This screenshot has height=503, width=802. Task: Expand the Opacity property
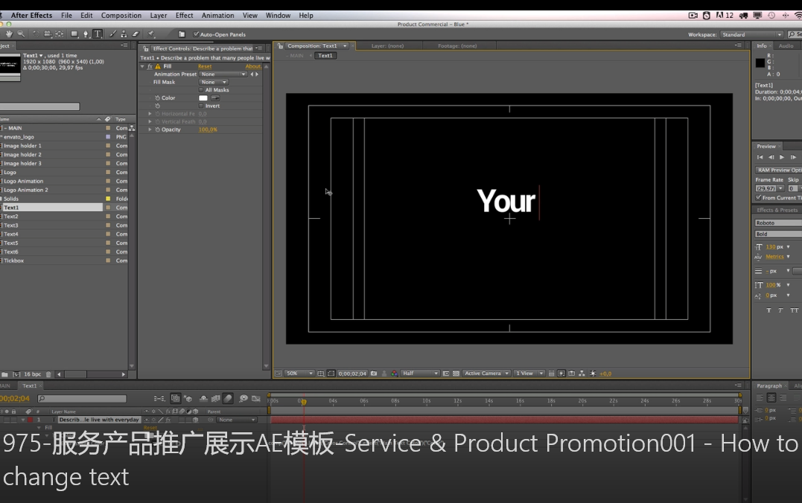150,129
